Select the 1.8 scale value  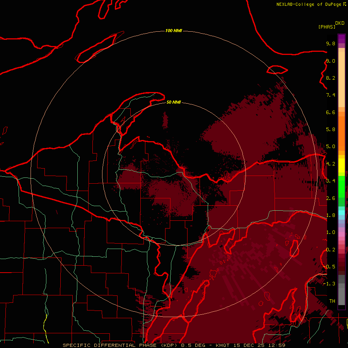coord(331,215)
